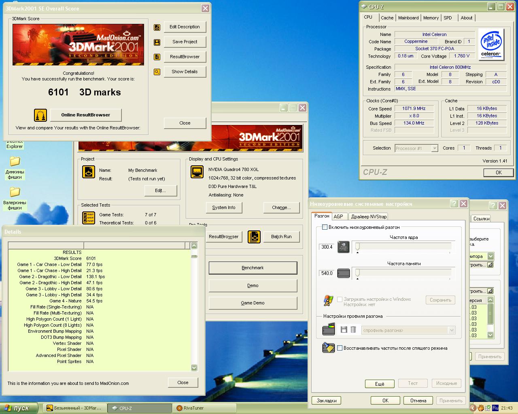Click the Details results list scrollbar down arrow
Image resolution: width=518 pixels, height=414 pixels.
[194, 368]
